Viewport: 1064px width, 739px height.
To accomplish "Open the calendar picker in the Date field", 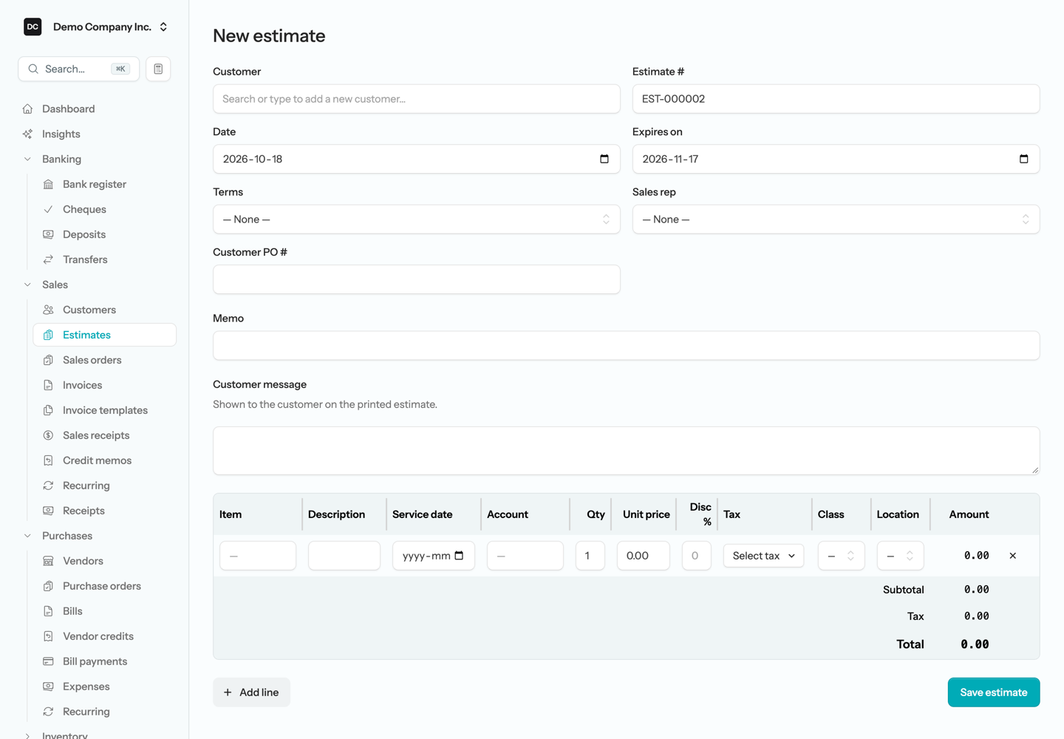I will pyautogui.click(x=604, y=159).
